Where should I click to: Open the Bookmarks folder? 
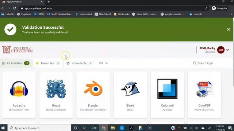[122, 14]
